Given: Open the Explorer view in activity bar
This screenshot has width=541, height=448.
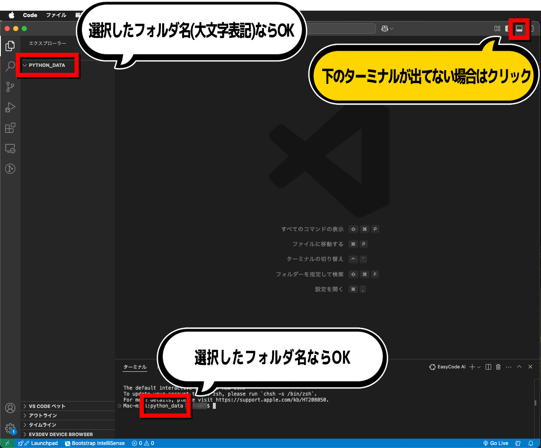Looking at the screenshot, I should (x=10, y=46).
